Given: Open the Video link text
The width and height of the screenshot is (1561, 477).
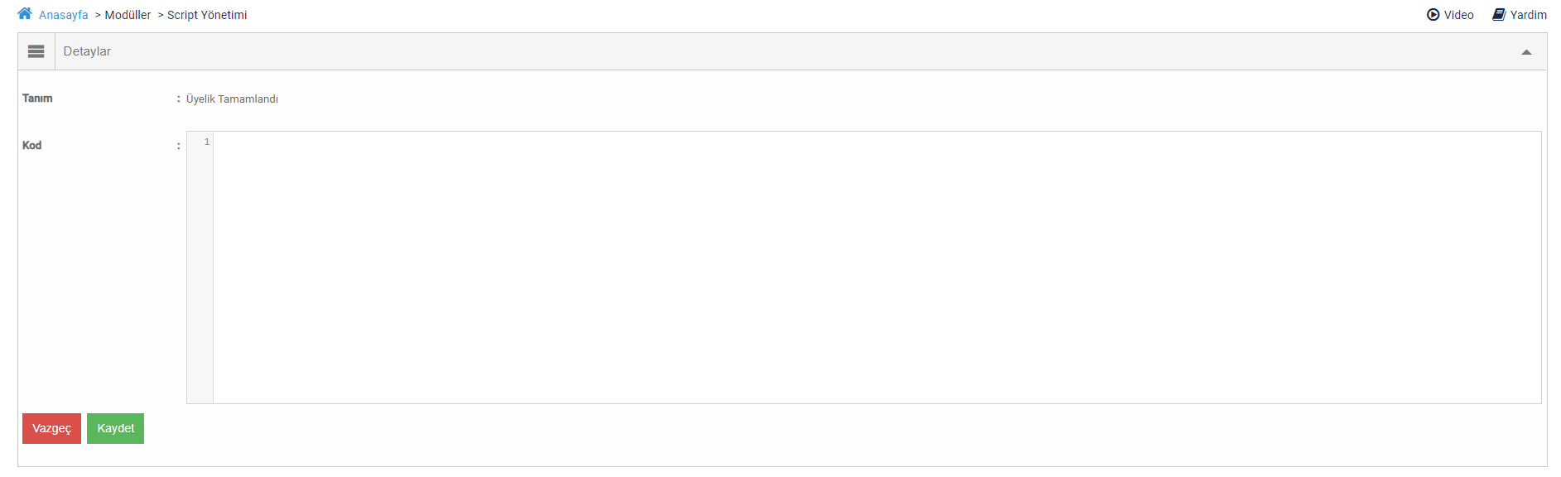Looking at the screenshot, I should [x=1458, y=15].
